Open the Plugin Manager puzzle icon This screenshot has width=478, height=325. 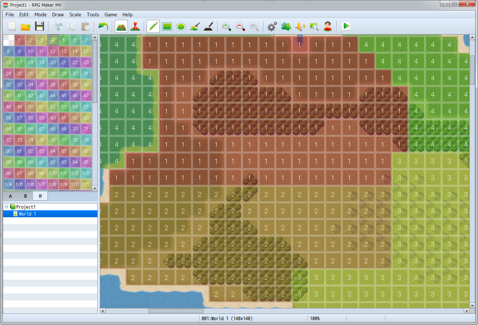coord(286,26)
